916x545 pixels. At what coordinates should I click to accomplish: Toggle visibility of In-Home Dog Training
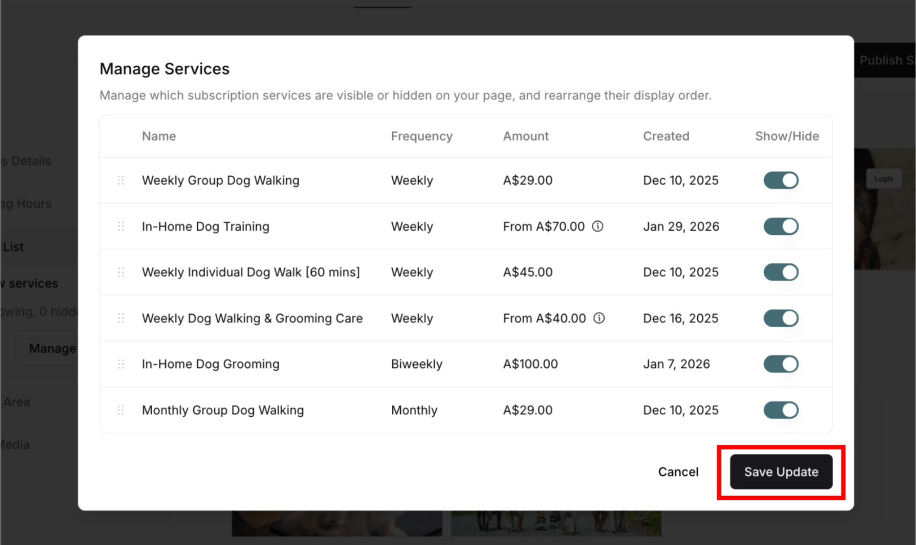tap(780, 226)
